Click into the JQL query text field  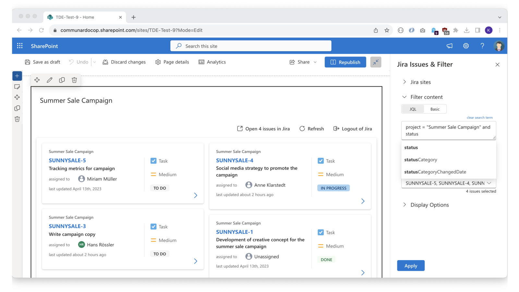coord(448,130)
